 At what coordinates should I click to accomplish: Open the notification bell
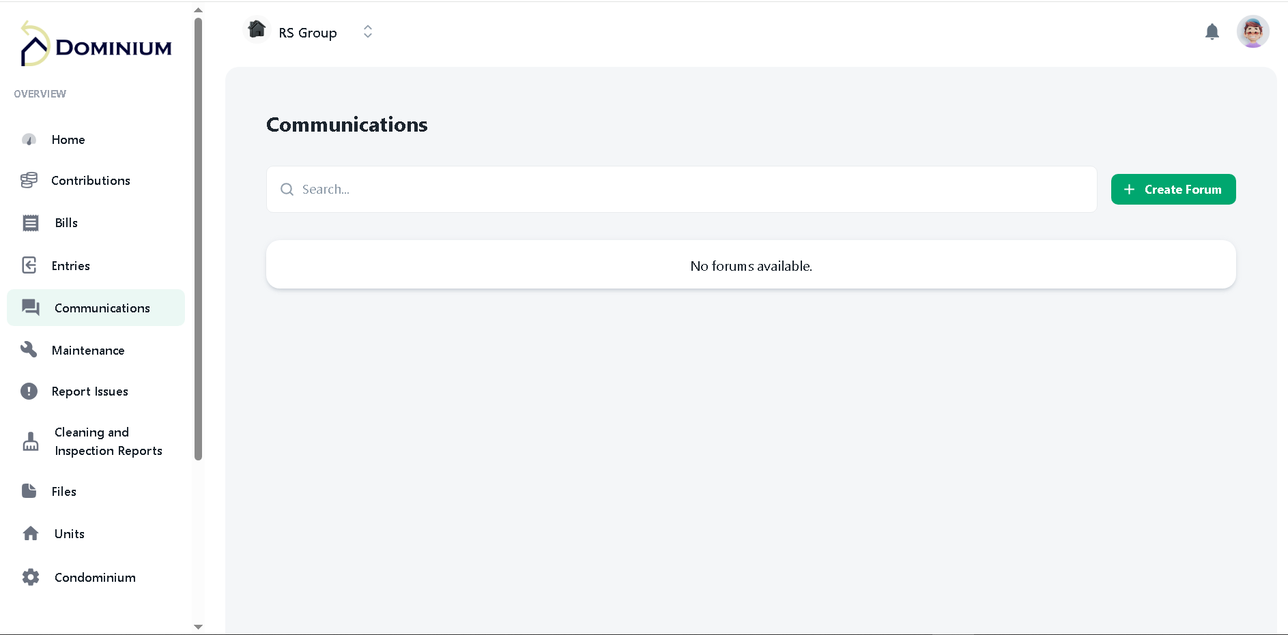tap(1212, 31)
